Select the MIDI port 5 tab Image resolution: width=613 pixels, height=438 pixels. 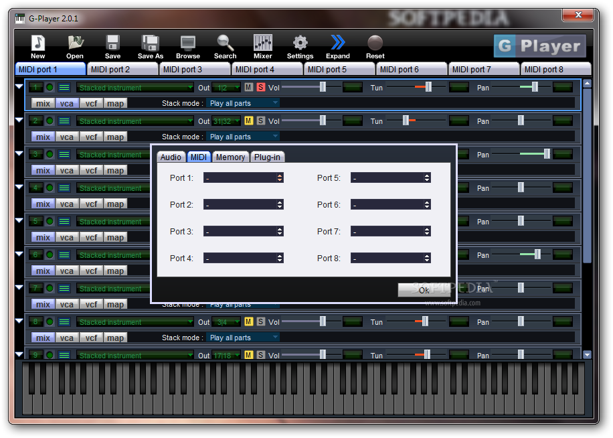[x=339, y=69]
